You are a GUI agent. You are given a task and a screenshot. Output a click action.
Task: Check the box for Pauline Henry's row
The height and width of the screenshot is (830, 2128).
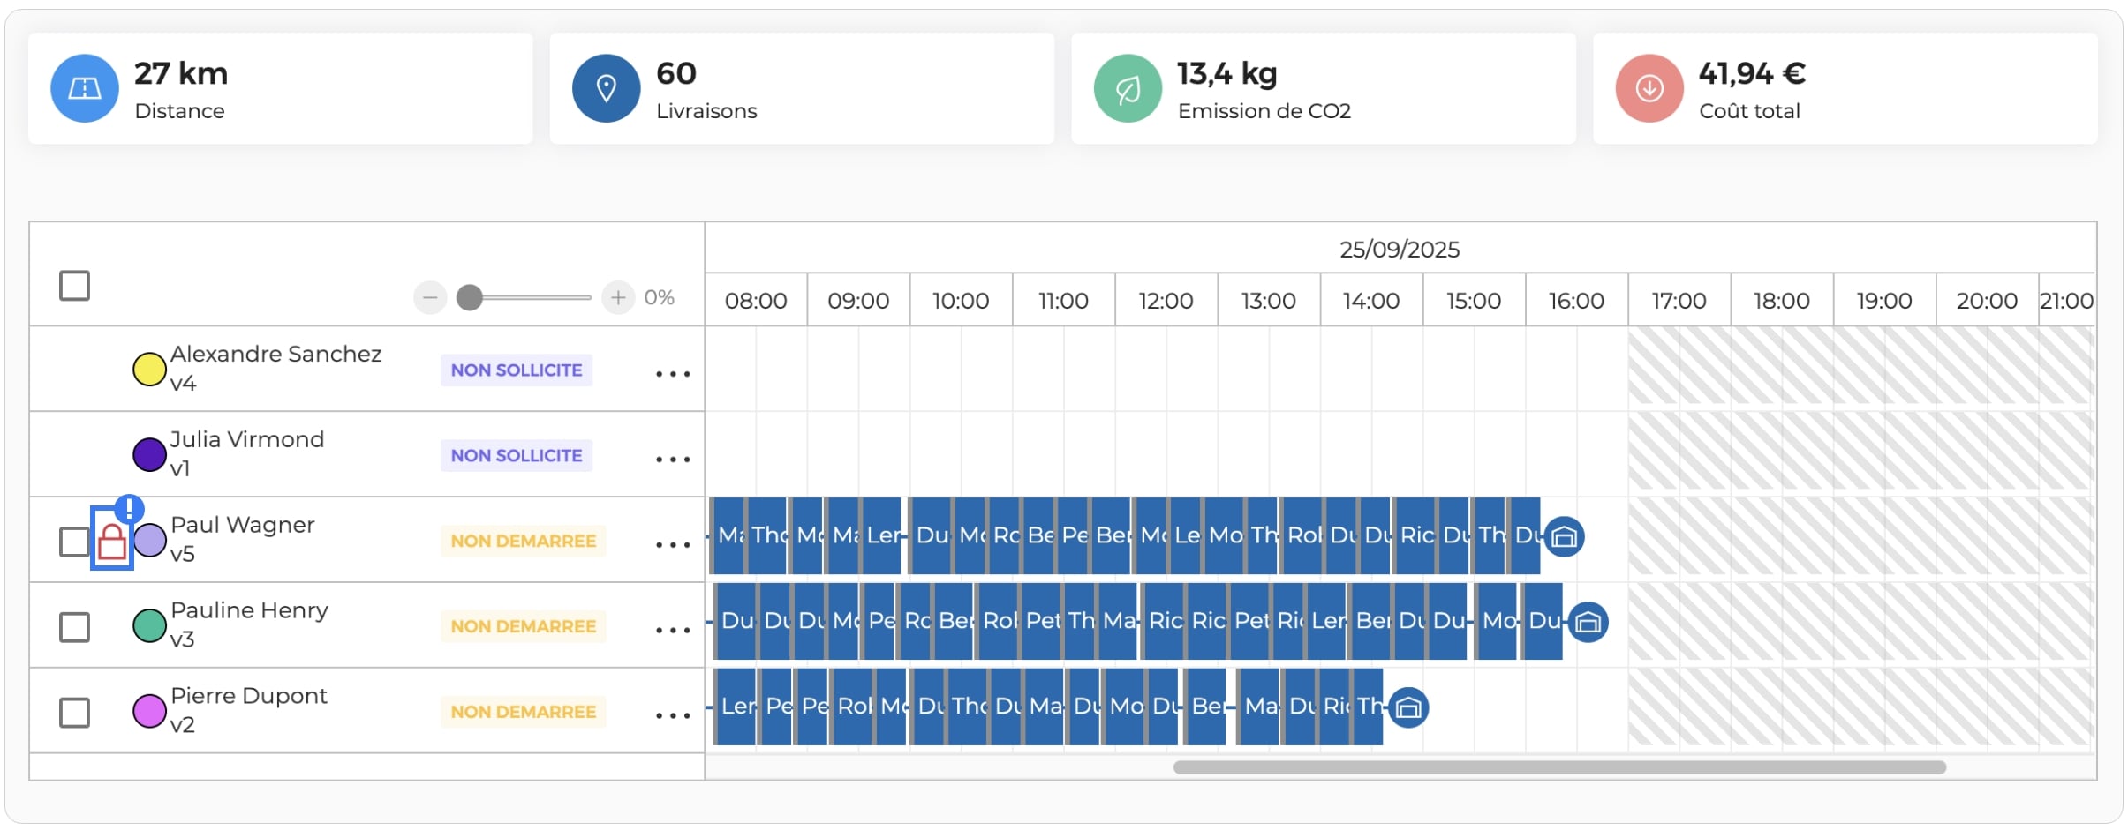point(74,627)
